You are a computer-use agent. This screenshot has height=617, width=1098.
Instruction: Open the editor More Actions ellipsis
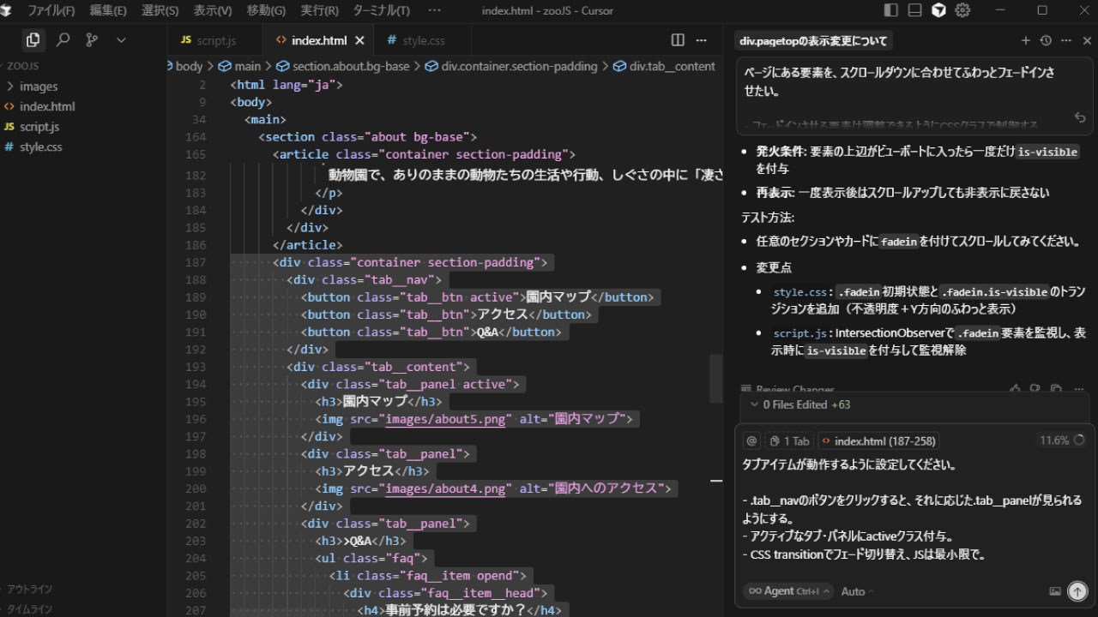click(x=701, y=40)
